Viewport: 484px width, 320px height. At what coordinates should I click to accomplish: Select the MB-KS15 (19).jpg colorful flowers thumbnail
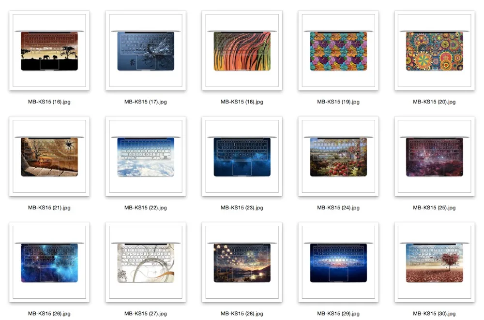pyautogui.click(x=338, y=51)
